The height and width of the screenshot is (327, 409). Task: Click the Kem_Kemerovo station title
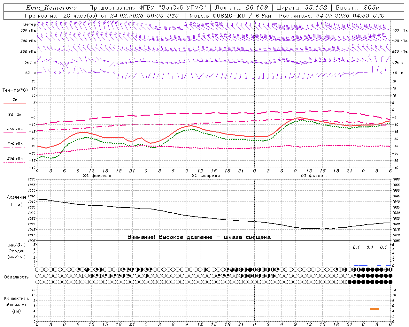click(51, 8)
